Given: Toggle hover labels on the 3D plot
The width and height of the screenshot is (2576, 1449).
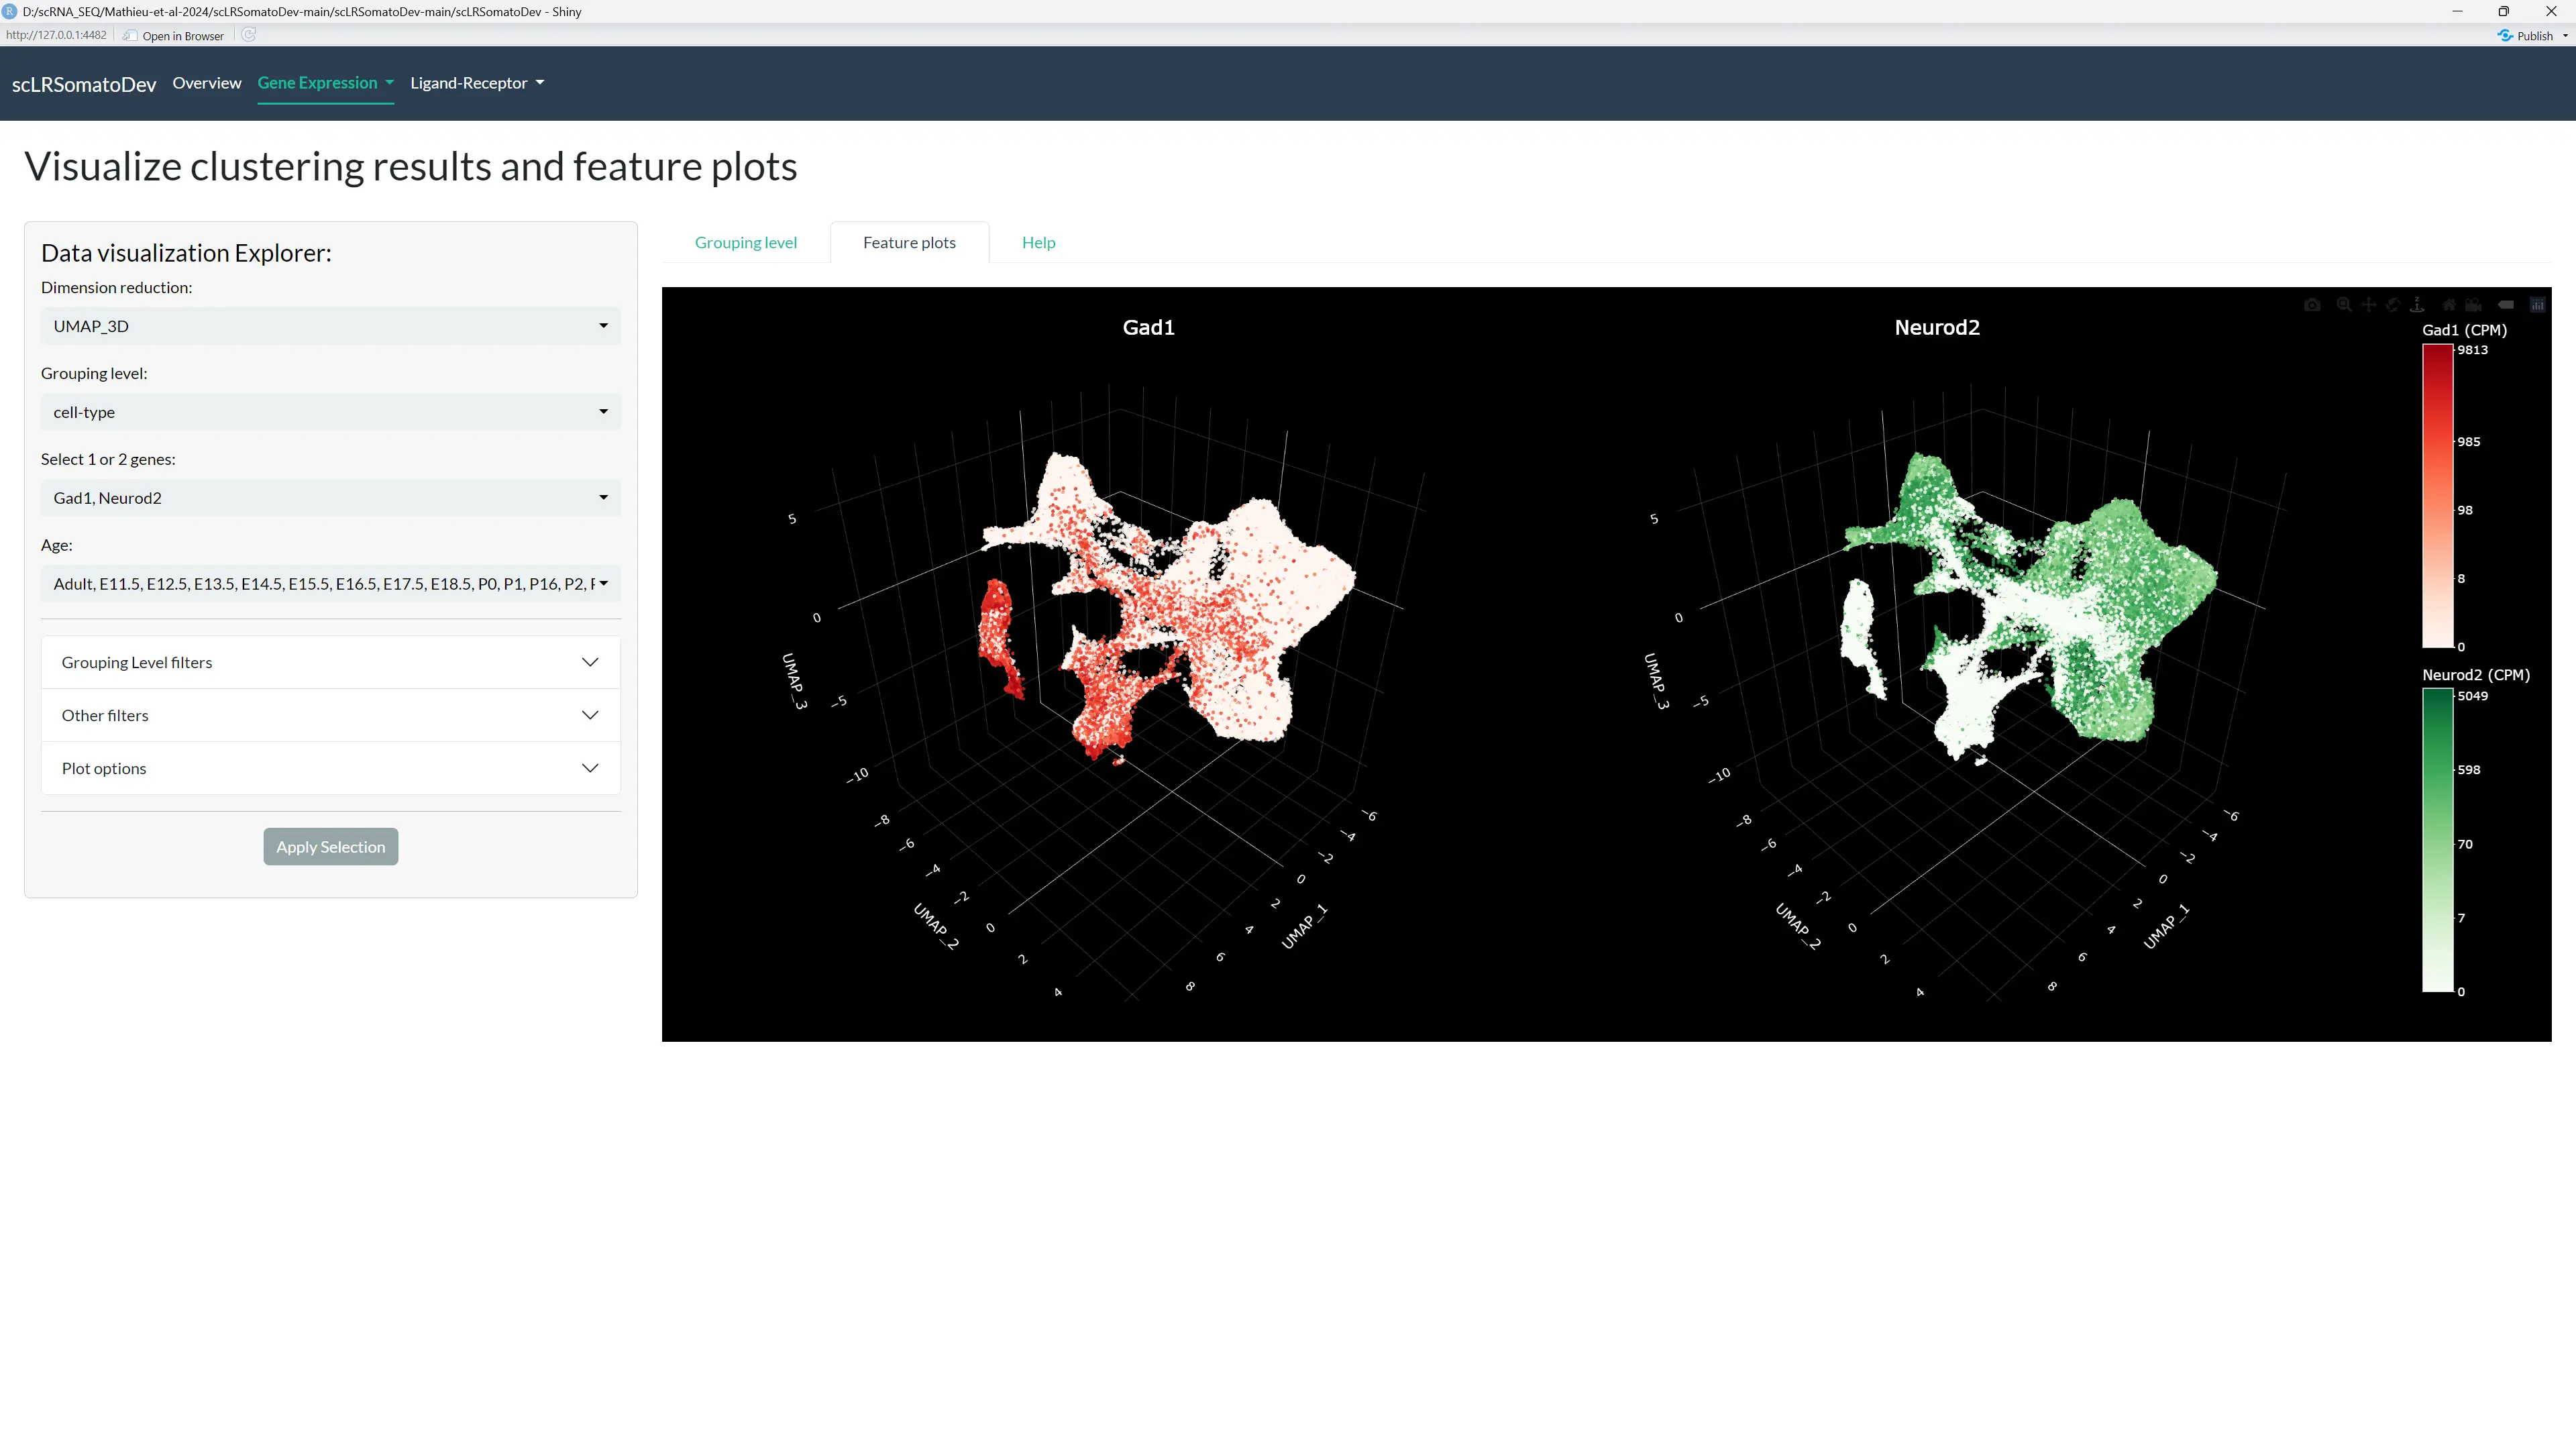Looking at the screenshot, I should (2506, 305).
